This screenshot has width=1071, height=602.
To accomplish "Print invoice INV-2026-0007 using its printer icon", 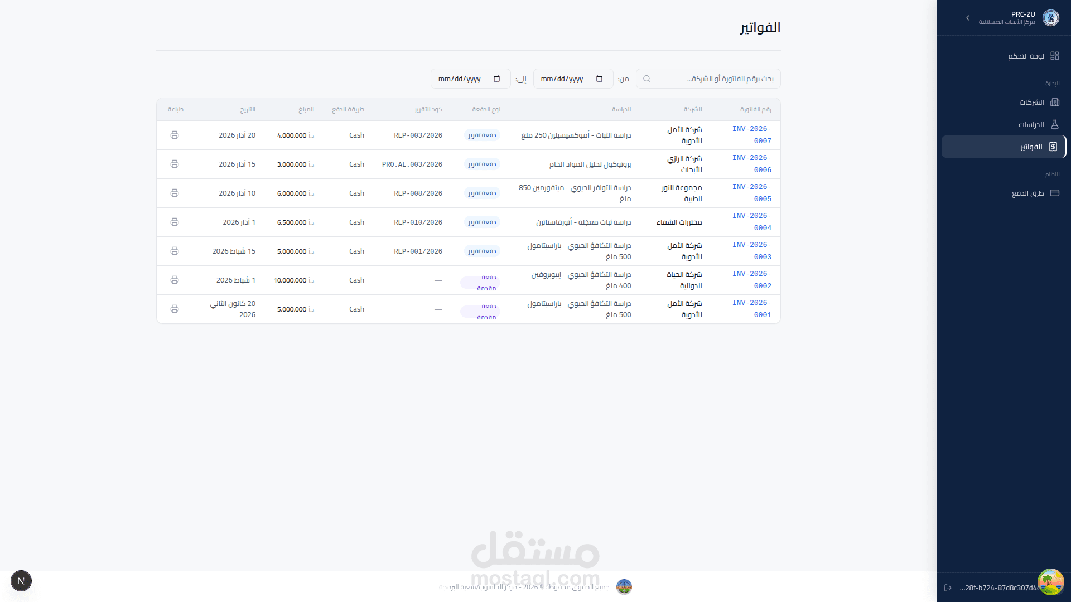I will pyautogui.click(x=175, y=135).
